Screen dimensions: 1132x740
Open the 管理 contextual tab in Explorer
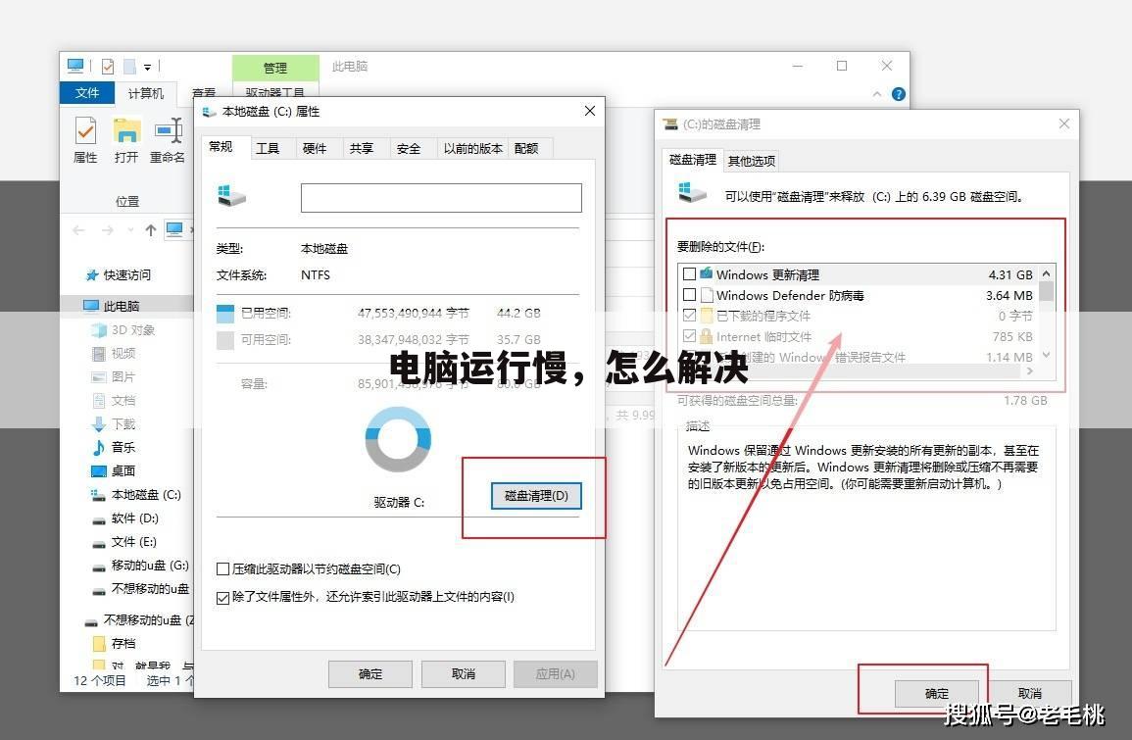[x=275, y=68]
